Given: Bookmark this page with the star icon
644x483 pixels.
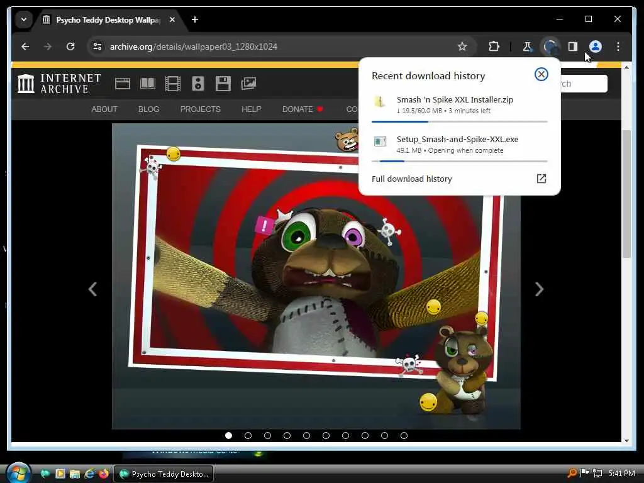Looking at the screenshot, I should coord(462,47).
